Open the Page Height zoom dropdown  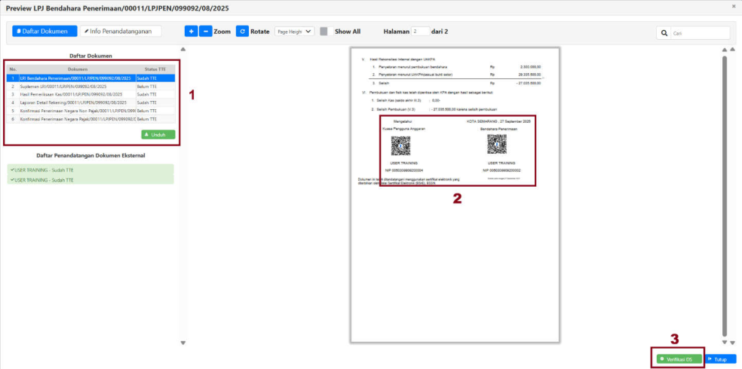click(x=294, y=32)
